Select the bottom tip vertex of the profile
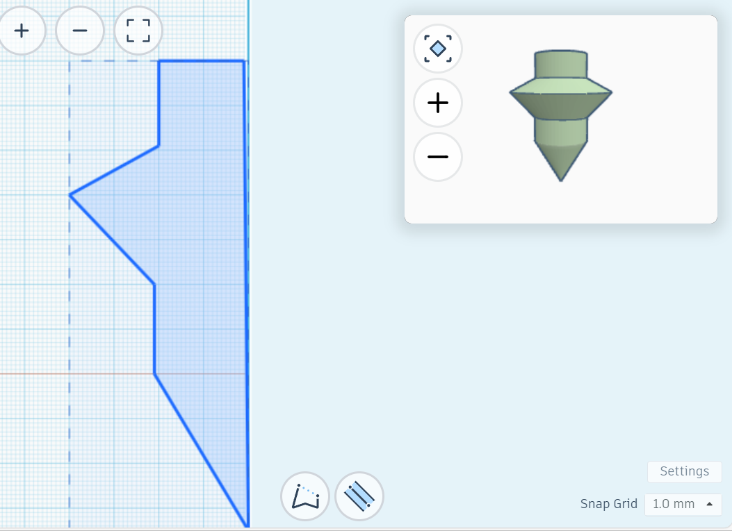The height and width of the screenshot is (531, 732). (247, 525)
